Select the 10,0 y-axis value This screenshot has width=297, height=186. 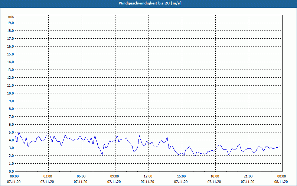pos(10,93)
